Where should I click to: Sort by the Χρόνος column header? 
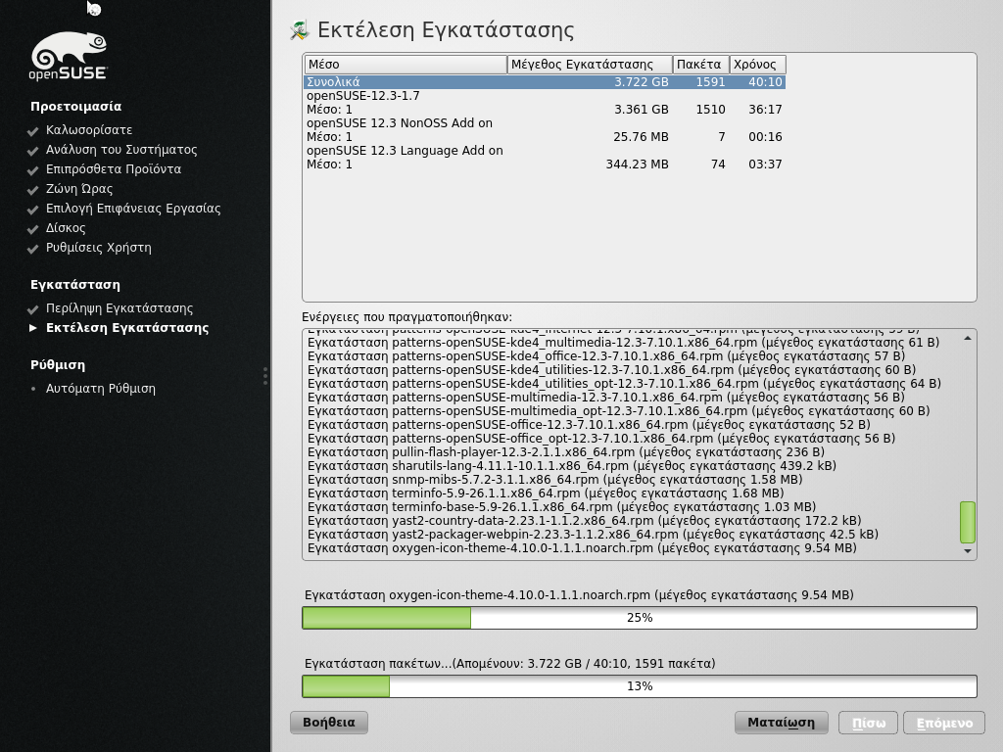click(757, 65)
